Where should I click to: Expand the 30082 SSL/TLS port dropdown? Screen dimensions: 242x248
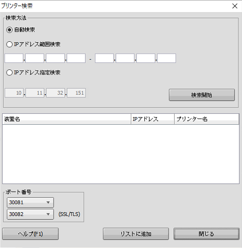tap(30, 214)
